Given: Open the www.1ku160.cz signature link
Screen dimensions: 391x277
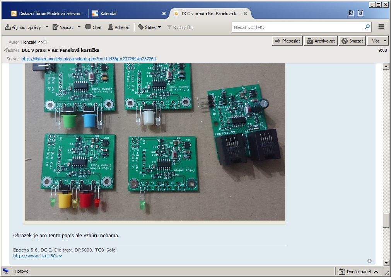Looking at the screenshot, I should click(37, 256).
